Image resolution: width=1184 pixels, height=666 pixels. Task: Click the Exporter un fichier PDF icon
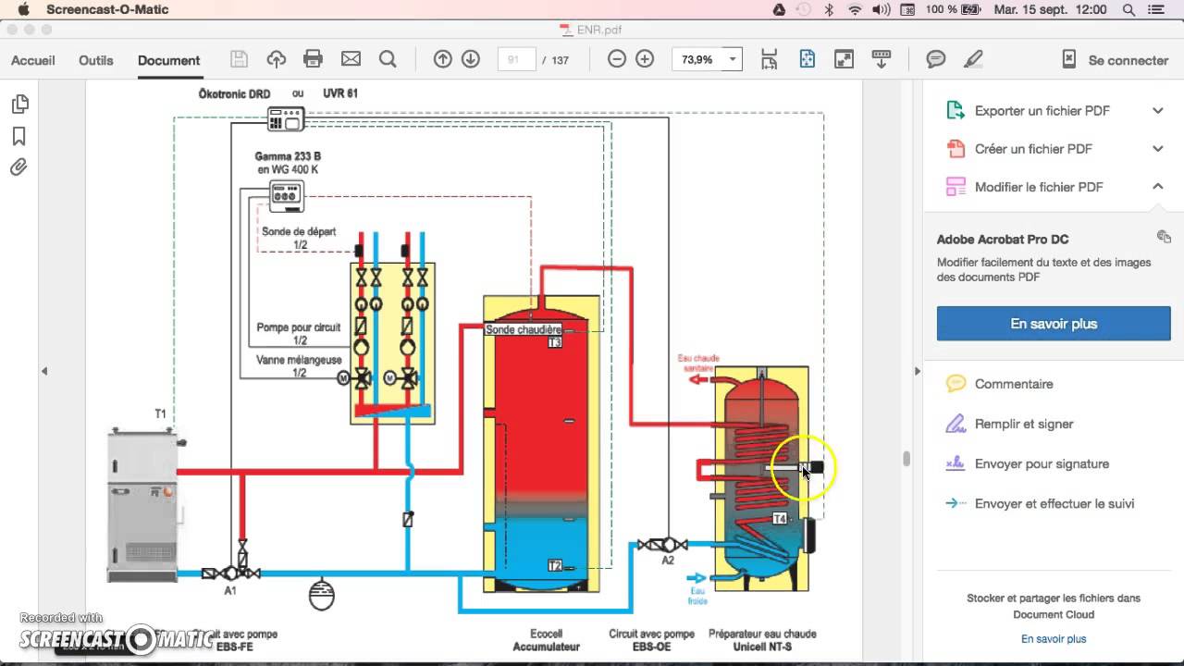tap(956, 110)
